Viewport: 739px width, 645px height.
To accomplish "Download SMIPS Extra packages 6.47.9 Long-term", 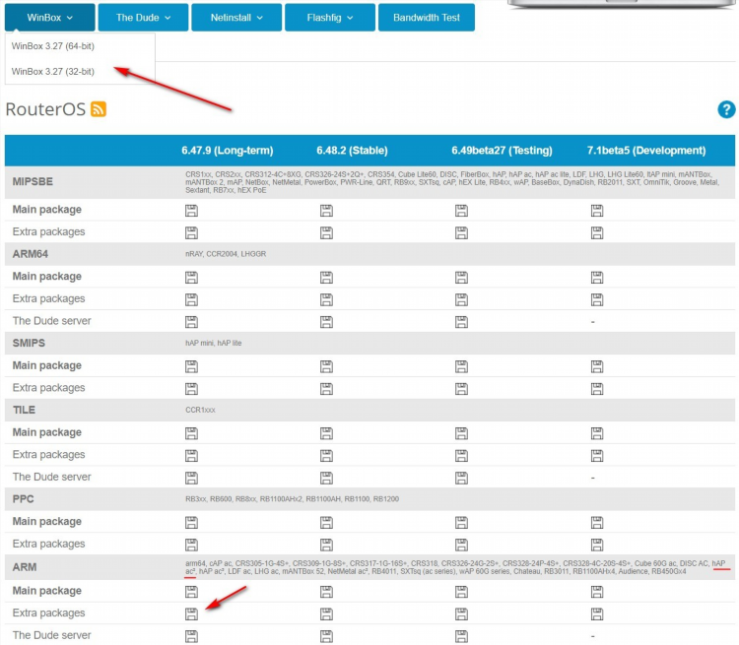I will (191, 389).
